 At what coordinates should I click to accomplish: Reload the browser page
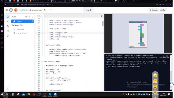coord(13,5)
